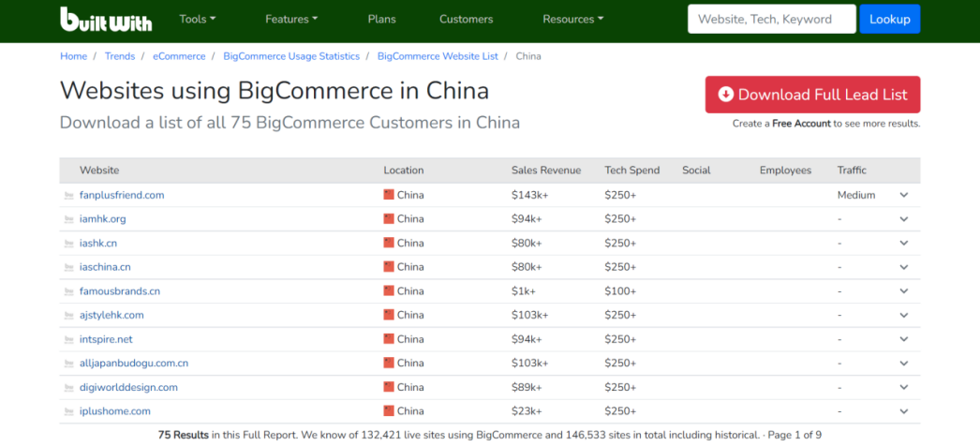Click the Download Full Lead List button
This screenshot has height=446, width=980.
click(x=812, y=95)
